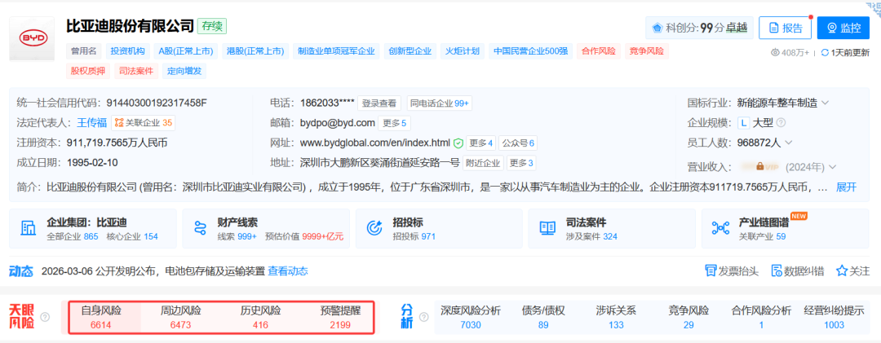The width and height of the screenshot is (881, 343).
Task: Open the 司法案件 red tag
Action: point(136,71)
